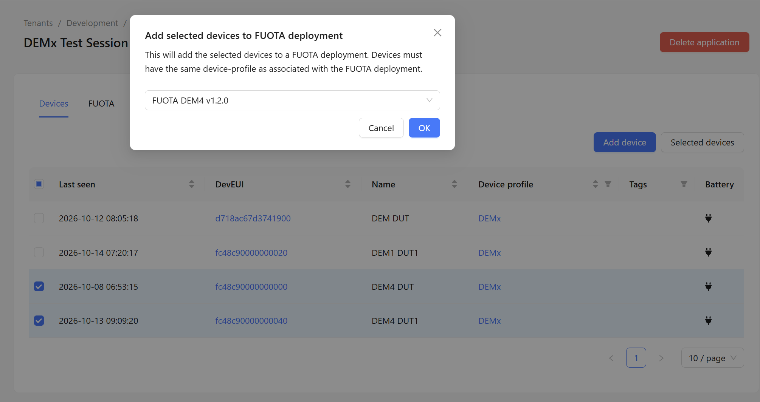Click power plug icon for DEM DUT
The image size is (760, 402).
pos(709,218)
